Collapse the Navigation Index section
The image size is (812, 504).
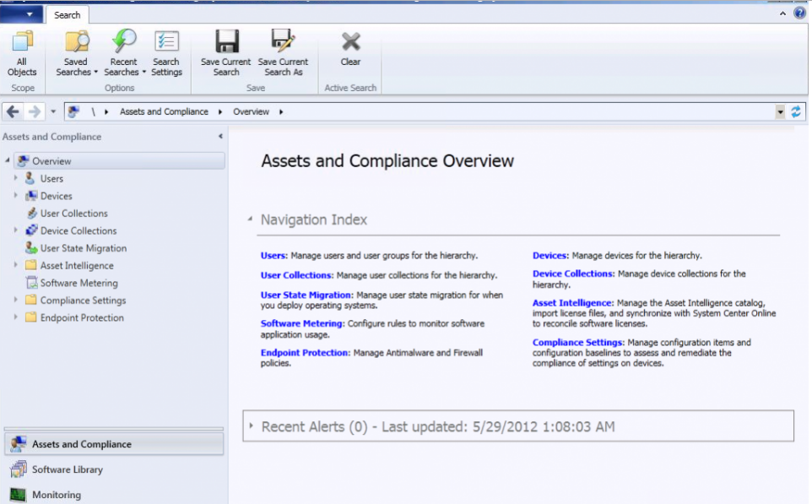(x=249, y=219)
